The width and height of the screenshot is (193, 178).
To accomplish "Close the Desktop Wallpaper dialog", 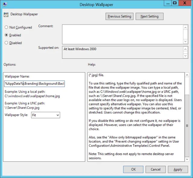I will click(185, 3).
